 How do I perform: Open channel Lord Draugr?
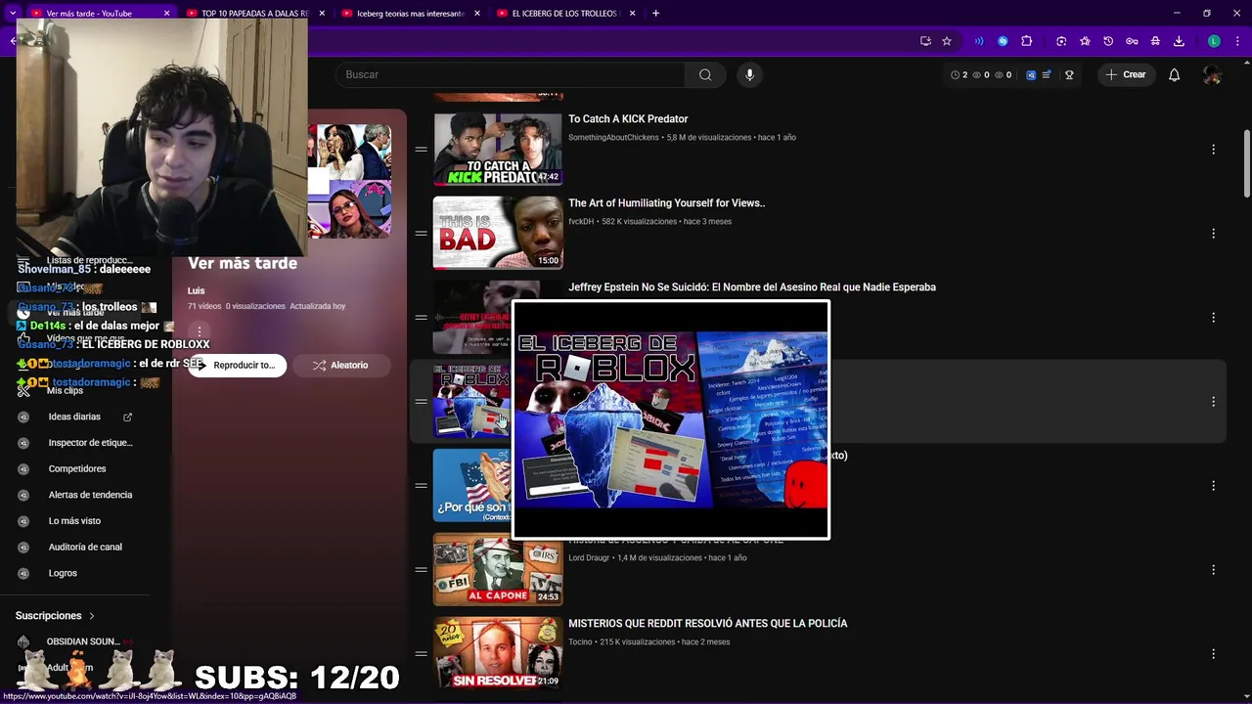[589, 558]
